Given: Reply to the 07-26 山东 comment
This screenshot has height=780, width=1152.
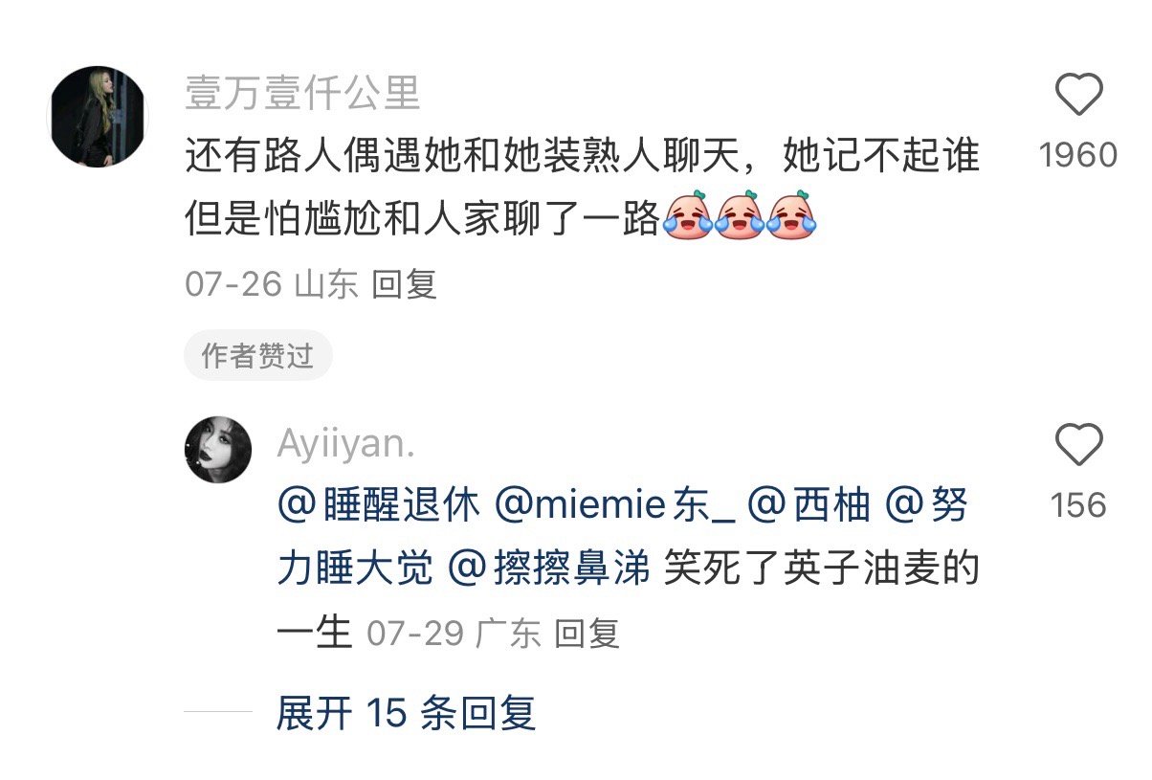Looking at the screenshot, I should tap(404, 284).
